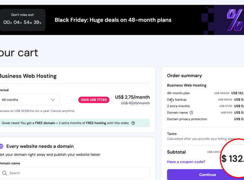Screen dimensions: 244x180
Task: Click the Business Web Hosting cart heading
Action: click(x=28, y=76)
